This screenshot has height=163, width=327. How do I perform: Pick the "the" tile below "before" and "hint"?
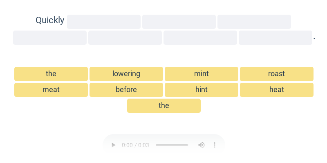point(164,106)
